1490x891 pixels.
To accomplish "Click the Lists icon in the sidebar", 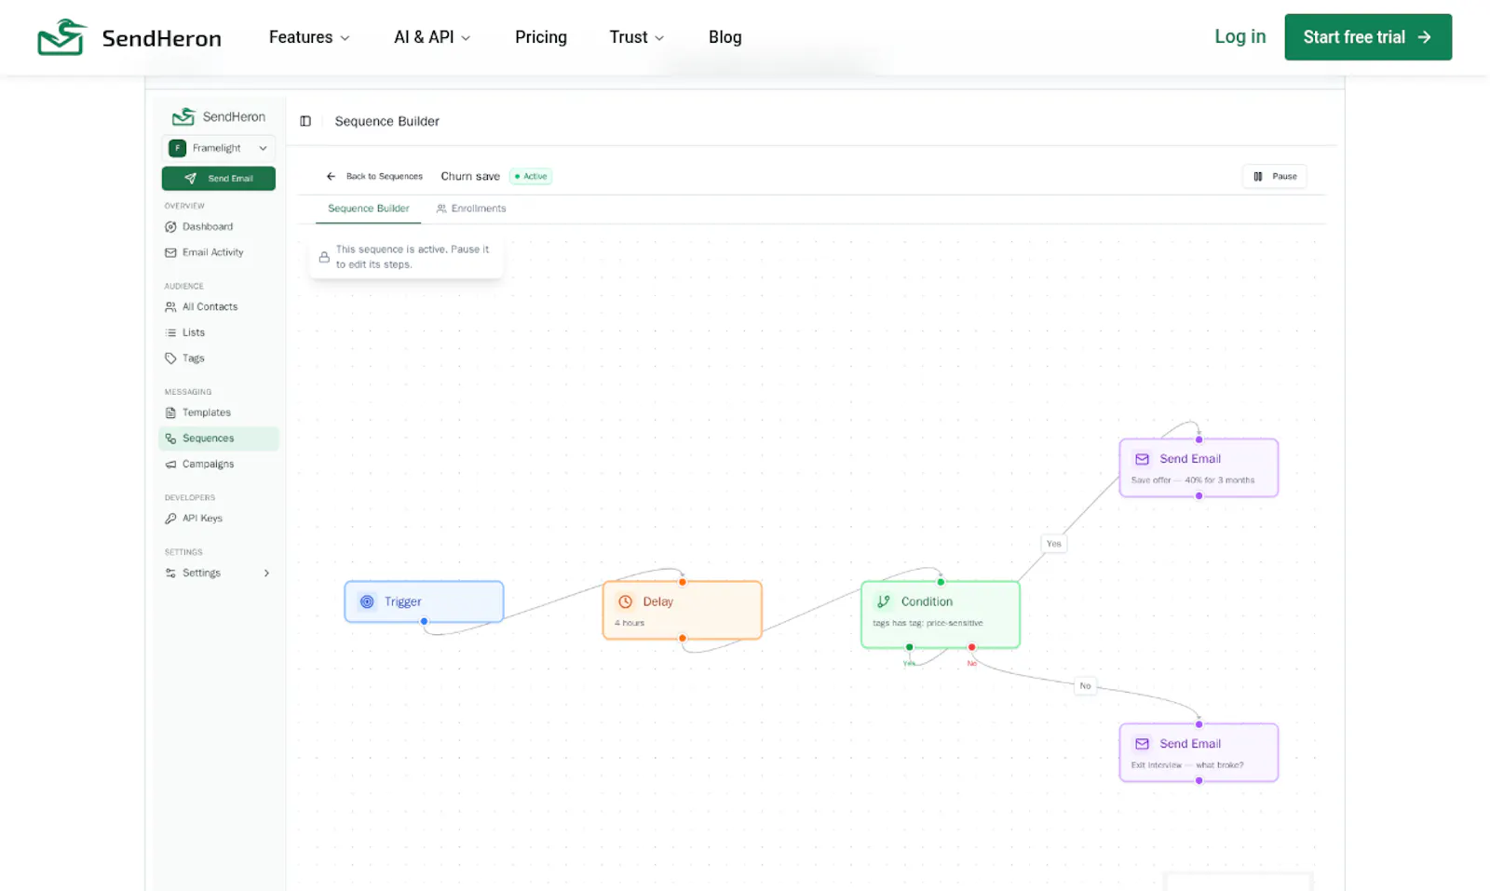I will [170, 332].
